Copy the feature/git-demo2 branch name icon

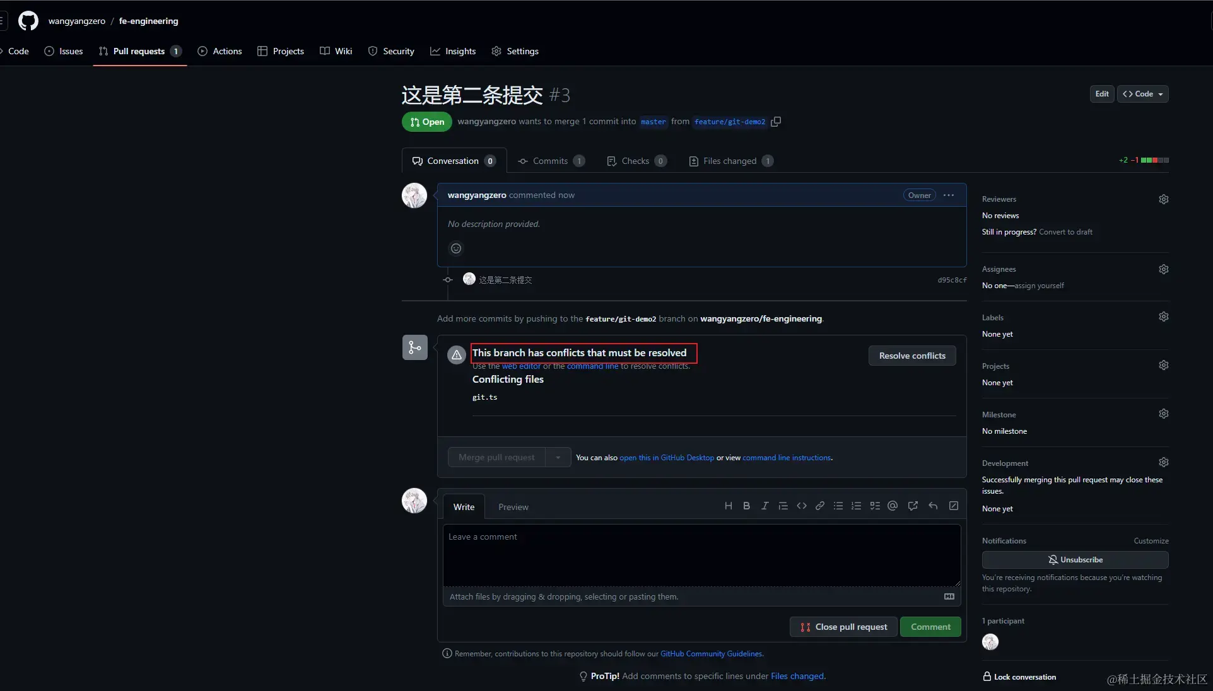776,122
